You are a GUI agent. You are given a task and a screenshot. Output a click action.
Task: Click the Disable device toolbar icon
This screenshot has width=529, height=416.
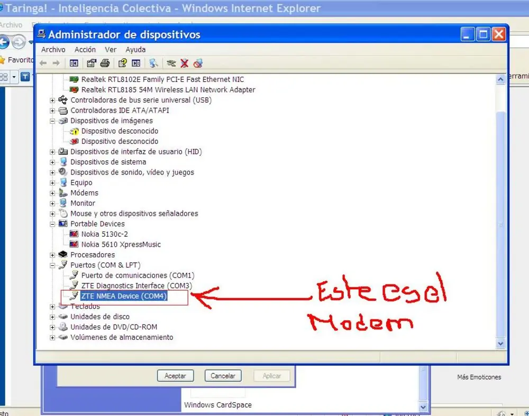click(198, 63)
